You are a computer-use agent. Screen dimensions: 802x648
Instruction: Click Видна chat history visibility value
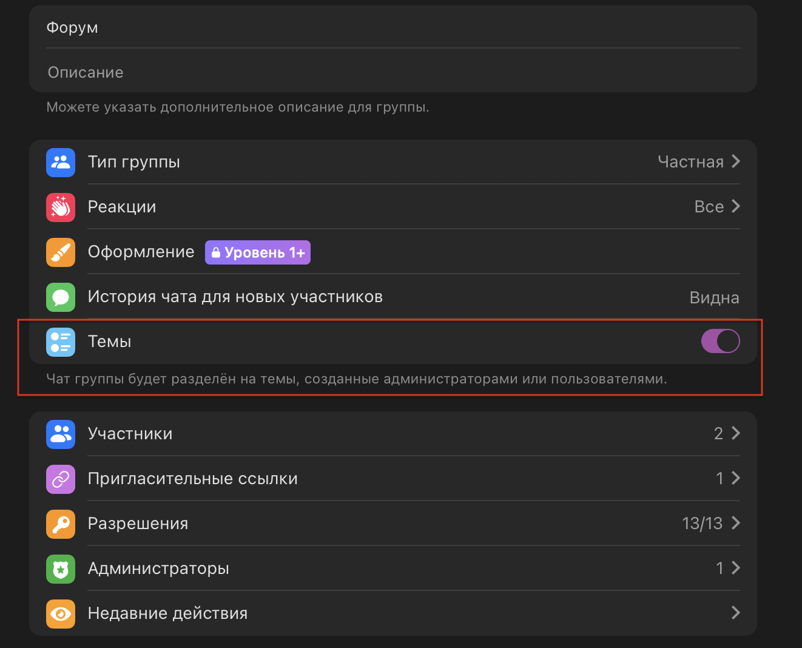coord(714,297)
